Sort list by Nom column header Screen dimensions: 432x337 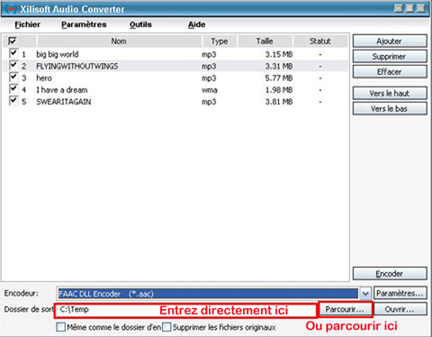[119, 41]
